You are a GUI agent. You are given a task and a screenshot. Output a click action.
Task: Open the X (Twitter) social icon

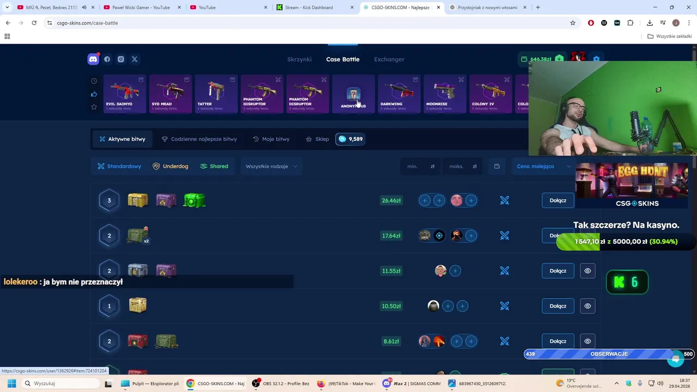(134, 59)
